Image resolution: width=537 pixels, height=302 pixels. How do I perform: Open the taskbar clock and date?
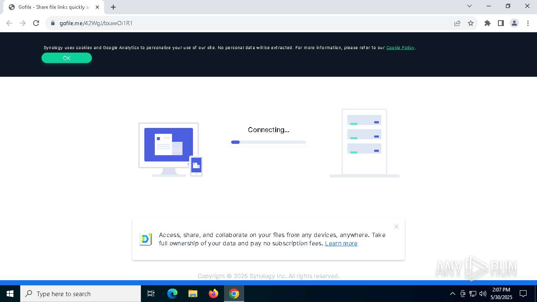(501, 294)
